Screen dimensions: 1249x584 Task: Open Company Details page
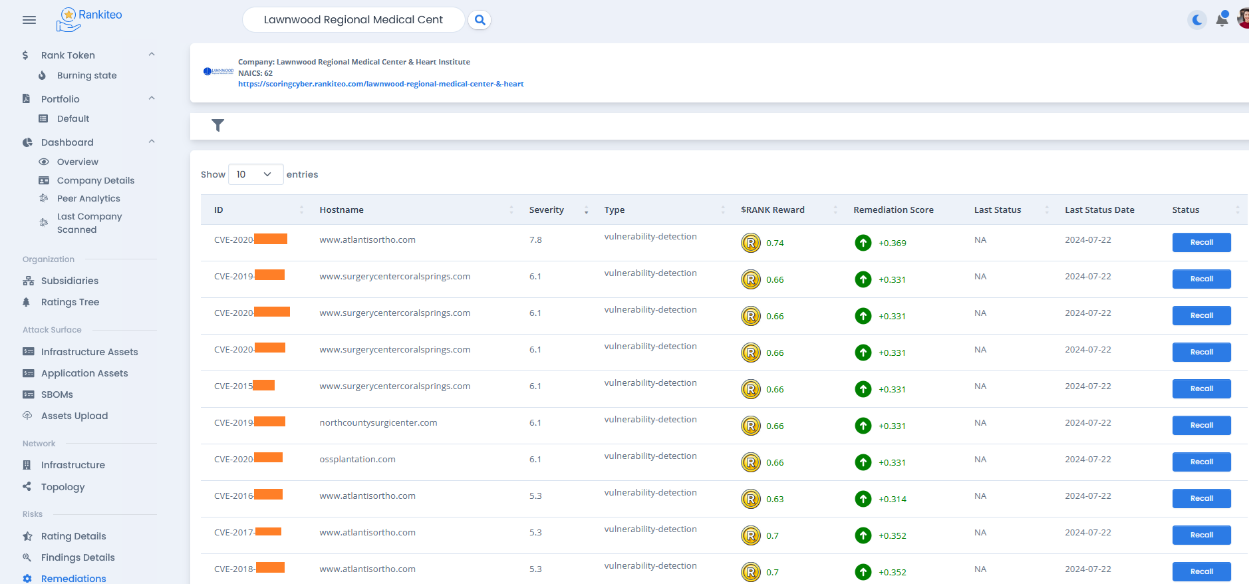pos(96,180)
